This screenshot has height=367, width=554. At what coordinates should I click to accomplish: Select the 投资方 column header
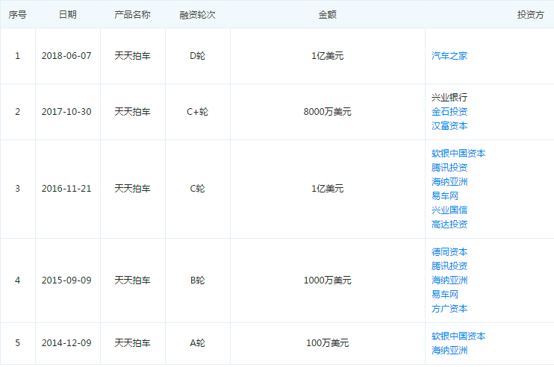[530, 15]
